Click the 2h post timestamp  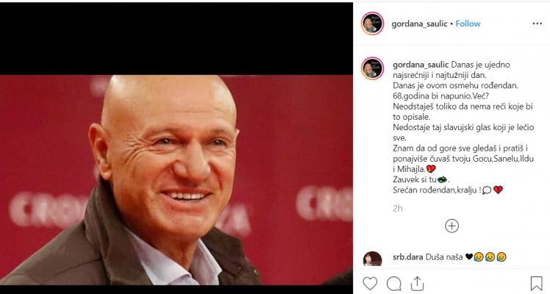pos(397,209)
